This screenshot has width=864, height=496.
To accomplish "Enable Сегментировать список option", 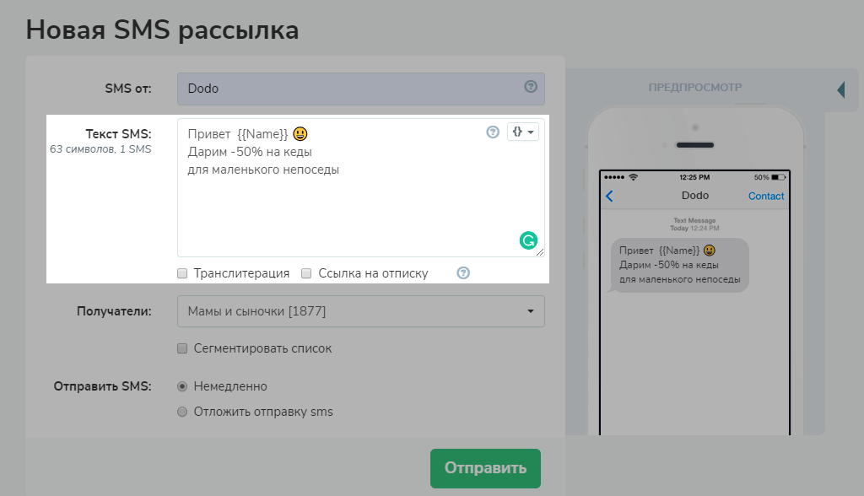I will pos(181,348).
